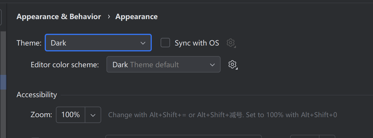The height and width of the screenshot is (138, 373).
Task: Click the breadcrumb chevron separator before Appearance
Action: (x=109, y=17)
